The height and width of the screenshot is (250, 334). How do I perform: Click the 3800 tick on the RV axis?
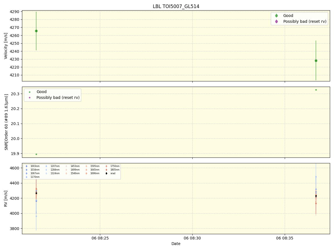pyautogui.click(x=15, y=229)
